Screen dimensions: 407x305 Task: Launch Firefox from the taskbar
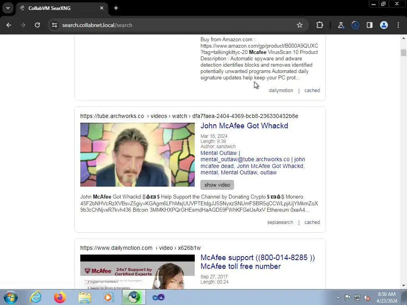click(x=60, y=297)
